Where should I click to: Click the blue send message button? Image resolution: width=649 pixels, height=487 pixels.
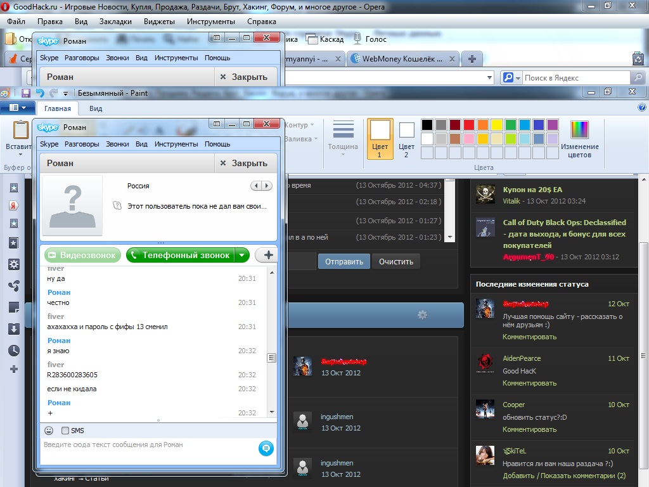click(x=266, y=448)
